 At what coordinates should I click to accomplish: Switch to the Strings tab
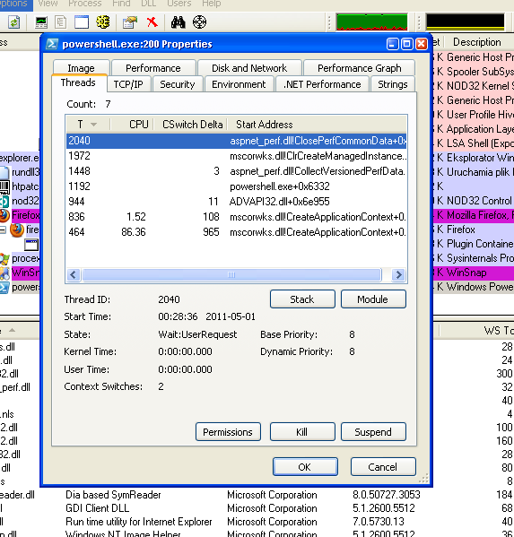click(393, 84)
